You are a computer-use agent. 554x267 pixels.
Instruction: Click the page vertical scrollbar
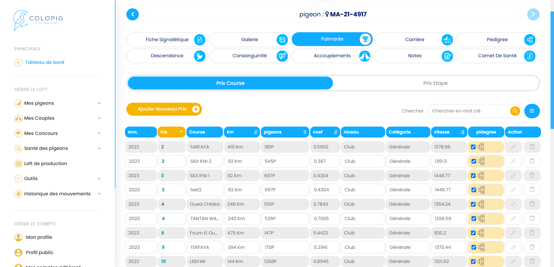(552, 69)
